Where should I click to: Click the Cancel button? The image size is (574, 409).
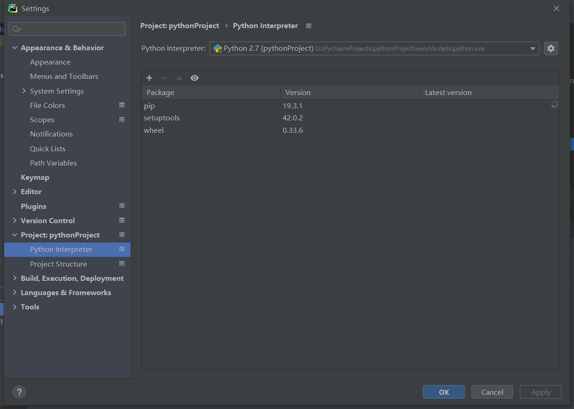point(492,392)
